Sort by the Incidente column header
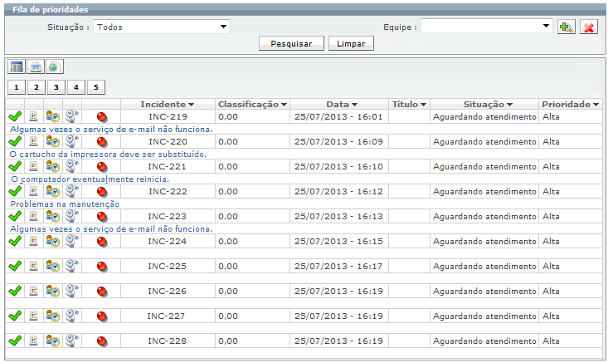This screenshot has height=363, width=608. tap(167, 104)
